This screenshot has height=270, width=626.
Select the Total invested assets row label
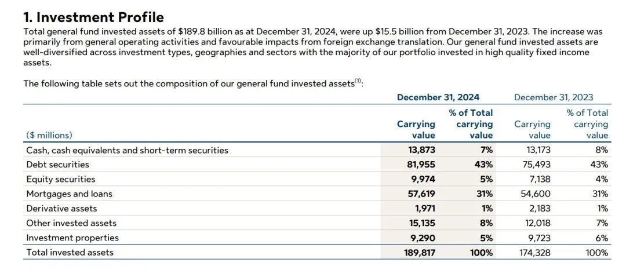click(70, 252)
